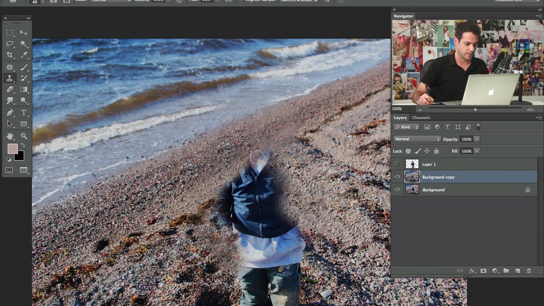
Task: Select the Smudge tool
Action: (x=10, y=100)
